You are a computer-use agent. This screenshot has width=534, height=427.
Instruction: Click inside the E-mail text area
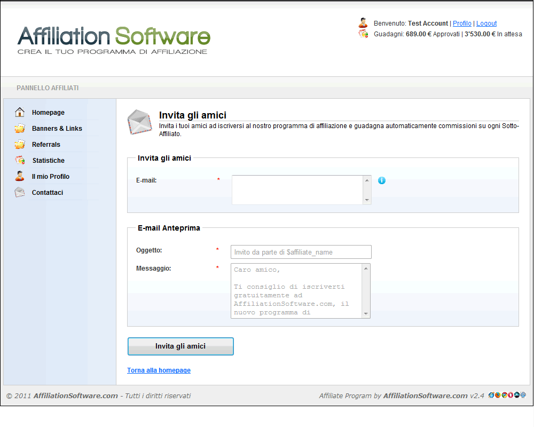[297, 190]
